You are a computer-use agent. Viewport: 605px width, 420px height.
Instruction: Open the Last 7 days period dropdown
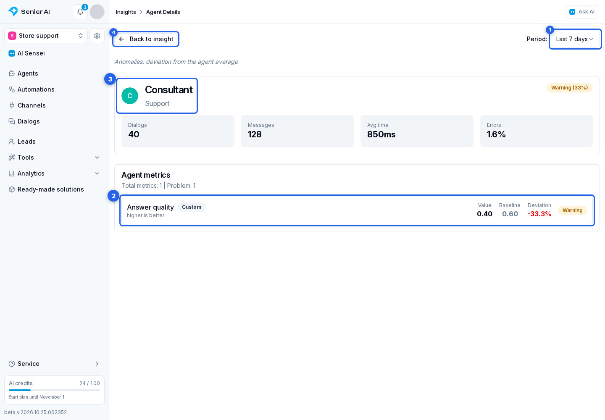(575, 39)
